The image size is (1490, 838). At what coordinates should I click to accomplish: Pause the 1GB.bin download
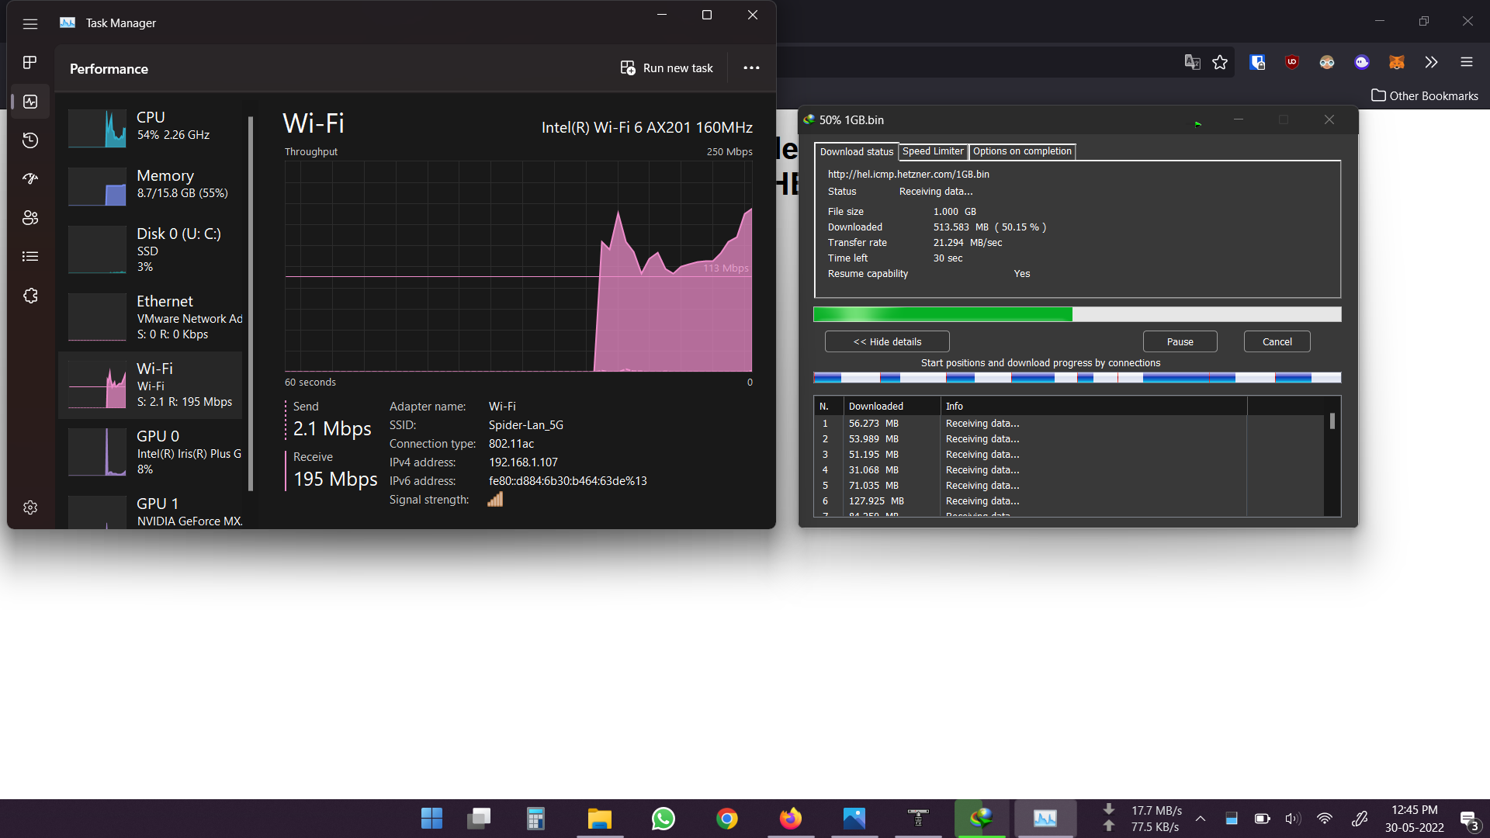coord(1180,341)
